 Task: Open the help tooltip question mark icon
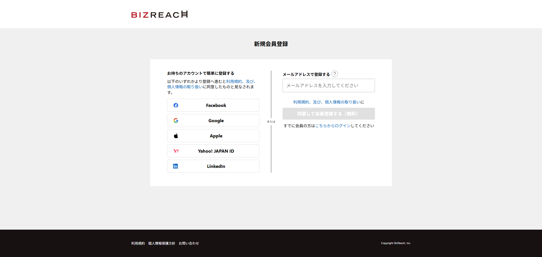pos(335,74)
